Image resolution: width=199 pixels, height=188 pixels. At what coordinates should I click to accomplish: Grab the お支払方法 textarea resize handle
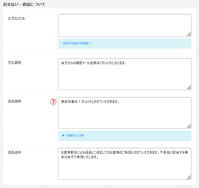click(x=189, y=34)
